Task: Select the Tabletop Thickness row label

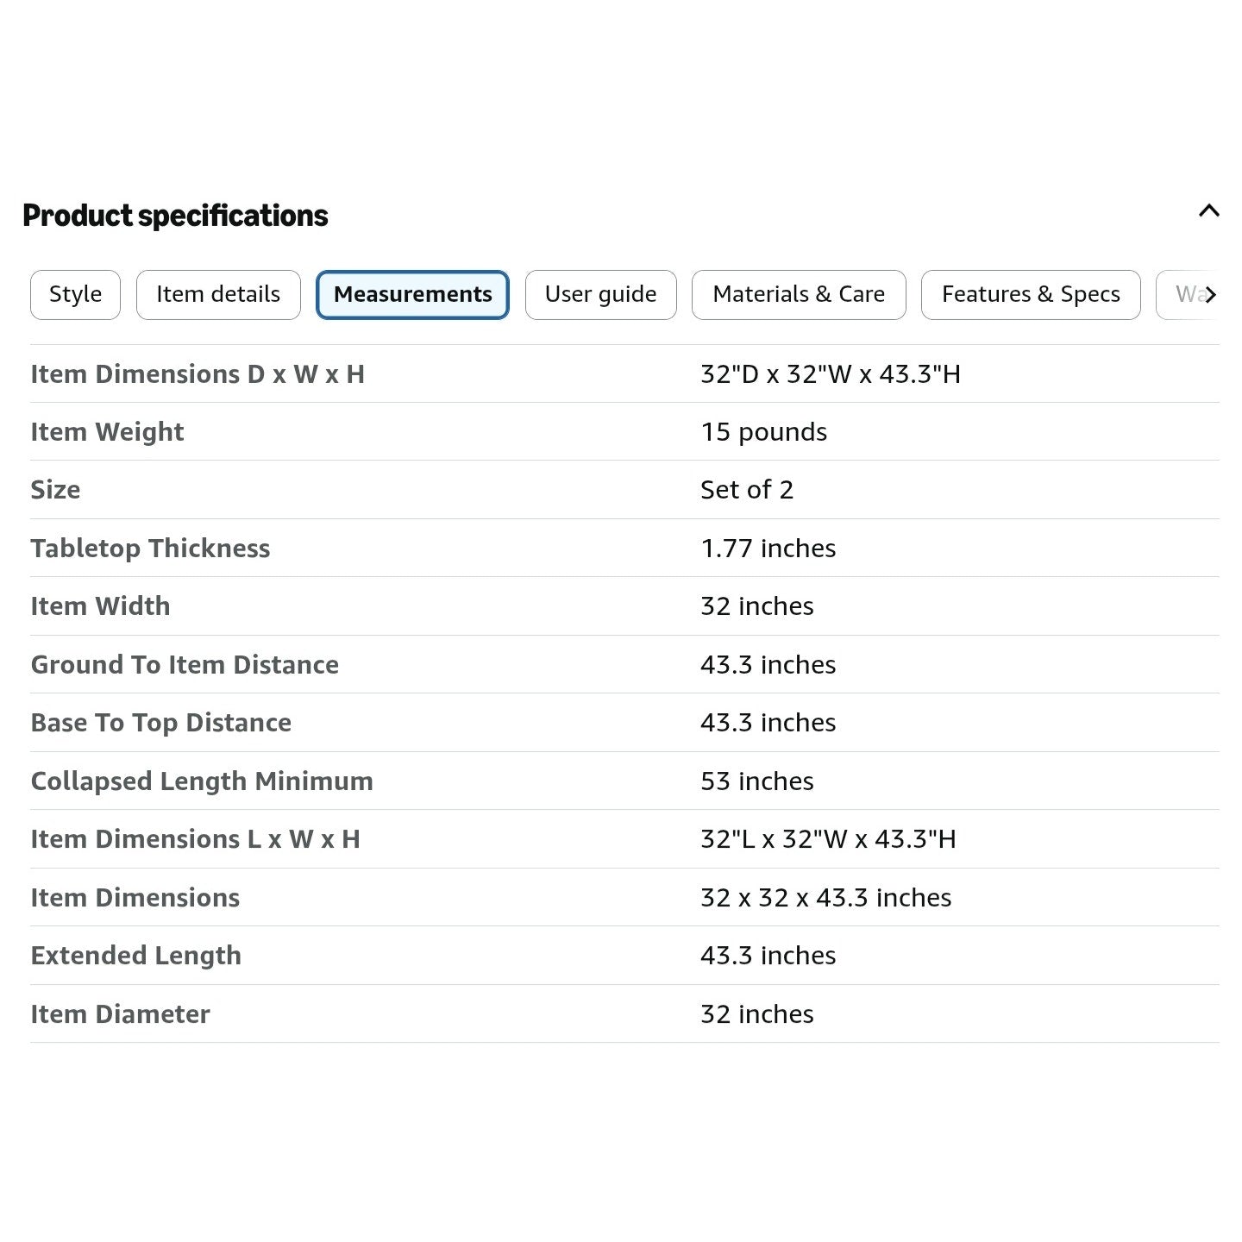Action: tap(150, 549)
